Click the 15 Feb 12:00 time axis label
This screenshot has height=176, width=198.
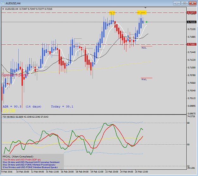[52, 172]
